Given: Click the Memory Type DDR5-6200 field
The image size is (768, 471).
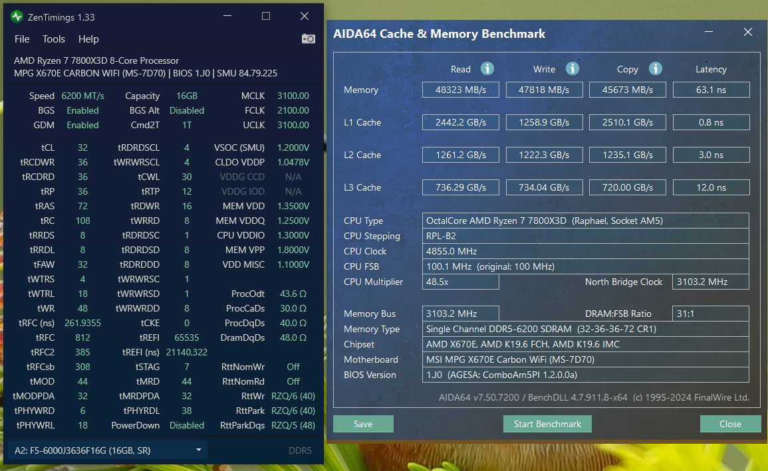Looking at the screenshot, I should 585,329.
